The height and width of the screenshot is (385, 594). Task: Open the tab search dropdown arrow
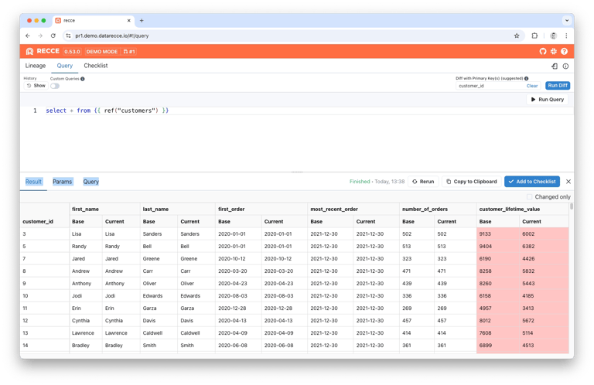click(567, 20)
